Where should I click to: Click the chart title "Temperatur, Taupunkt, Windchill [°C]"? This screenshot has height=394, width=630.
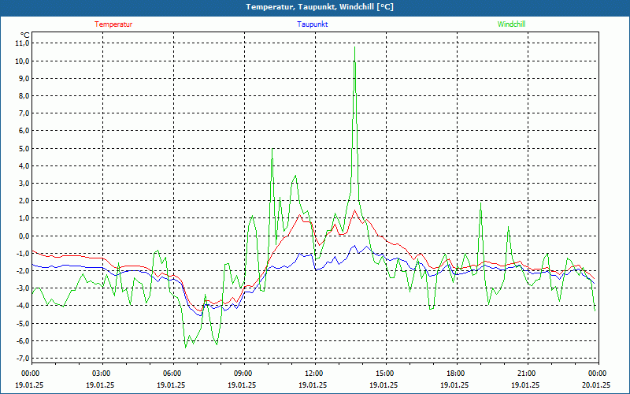point(320,7)
